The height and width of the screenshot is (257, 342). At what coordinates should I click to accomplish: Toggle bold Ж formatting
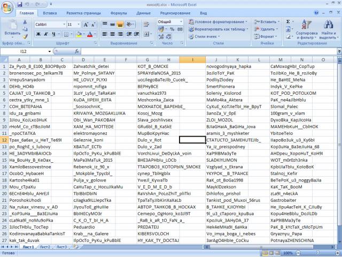(37, 33)
